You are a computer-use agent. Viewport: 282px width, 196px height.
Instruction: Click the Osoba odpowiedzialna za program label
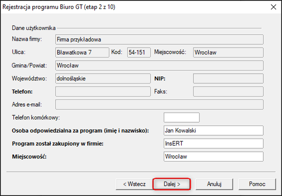coord(80,131)
